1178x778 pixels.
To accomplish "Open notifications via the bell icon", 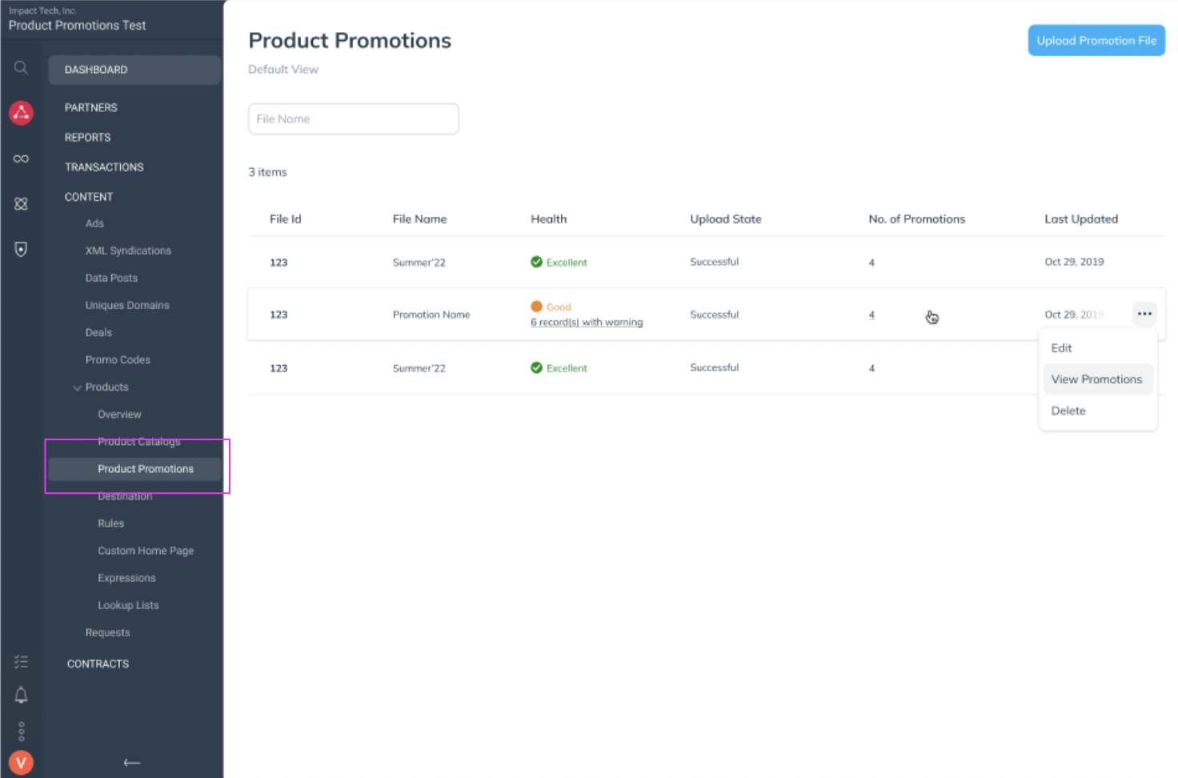I will pos(21,695).
